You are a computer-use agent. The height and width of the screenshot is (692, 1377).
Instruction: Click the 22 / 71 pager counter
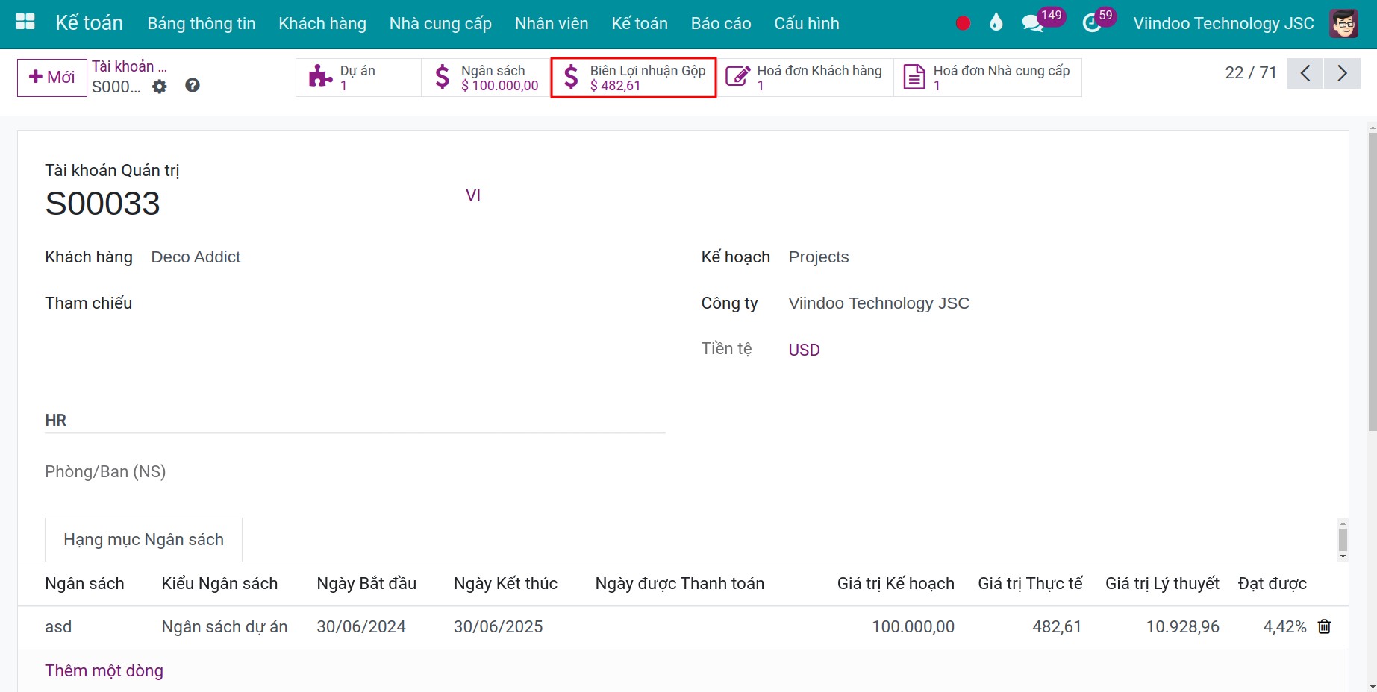coord(1251,72)
